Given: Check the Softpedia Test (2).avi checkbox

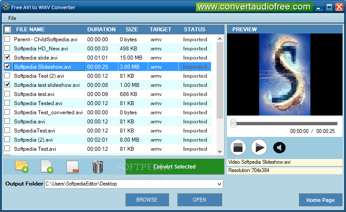Looking at the screenshot, I should 7,76.
